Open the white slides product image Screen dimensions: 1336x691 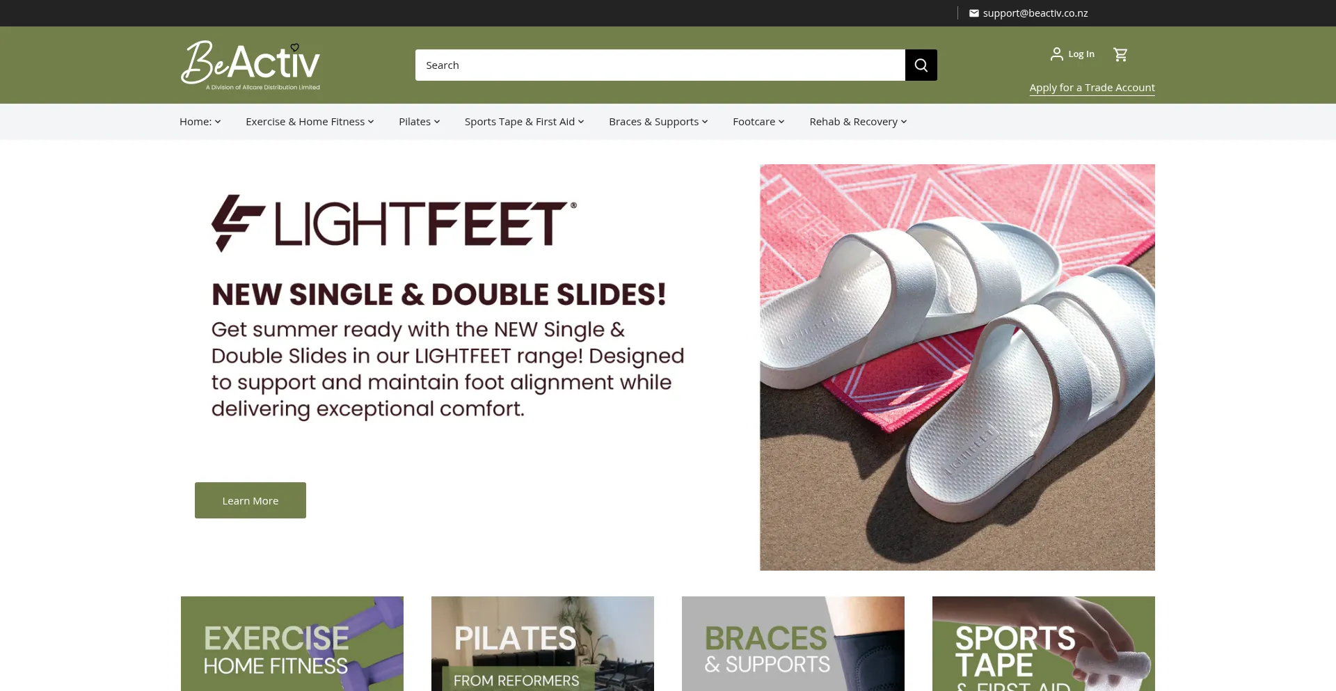coord(957,367)
